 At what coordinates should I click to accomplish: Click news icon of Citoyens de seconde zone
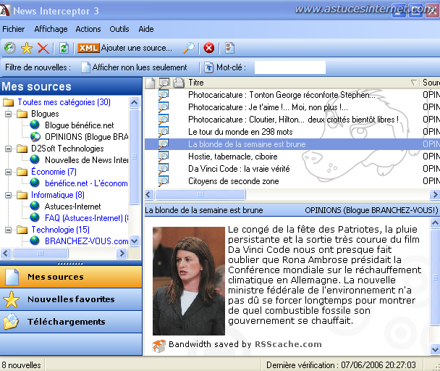164,181
